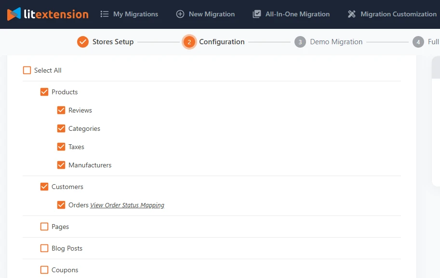Go to Stores Setup step label
The height and width of the screenshot is (278, 440).
113,42
